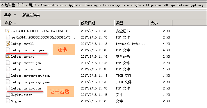Viewport: 207px width, 108px height.
Task: Select file luluqi.cn-key.pem
Action: [x=26, y=88]
